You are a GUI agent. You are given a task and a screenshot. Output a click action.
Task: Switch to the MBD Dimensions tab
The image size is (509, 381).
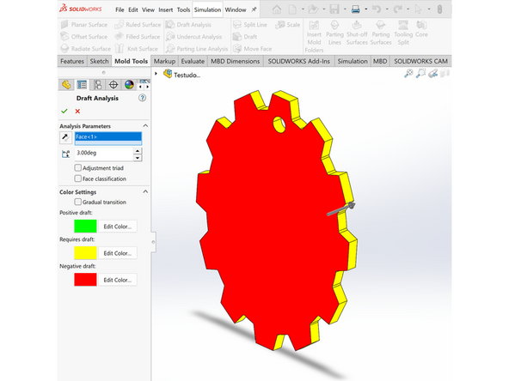click(x=236, y=61)
